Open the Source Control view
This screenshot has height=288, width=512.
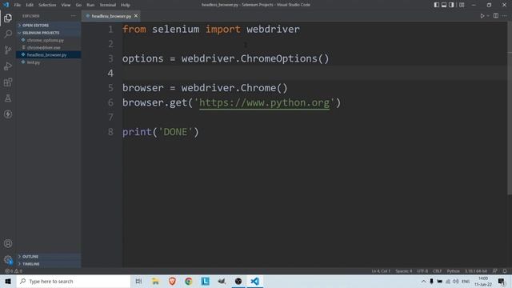8,50
